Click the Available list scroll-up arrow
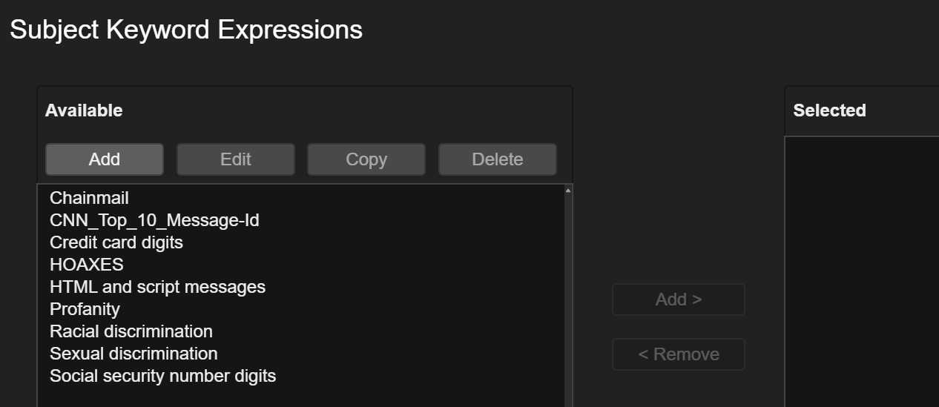This screenshot has height=407, width=939. pos(568,191)
